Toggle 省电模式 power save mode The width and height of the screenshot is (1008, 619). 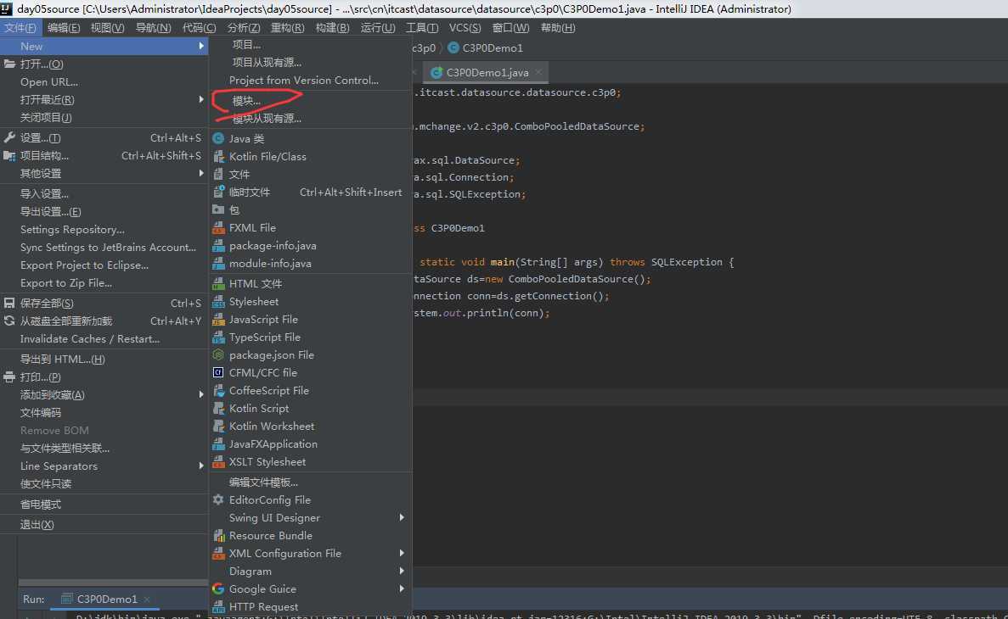41,505
